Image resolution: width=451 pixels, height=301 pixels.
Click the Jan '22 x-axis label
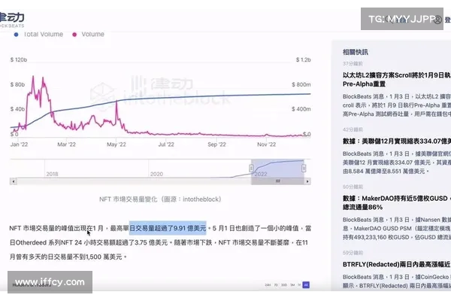[19, 144]
